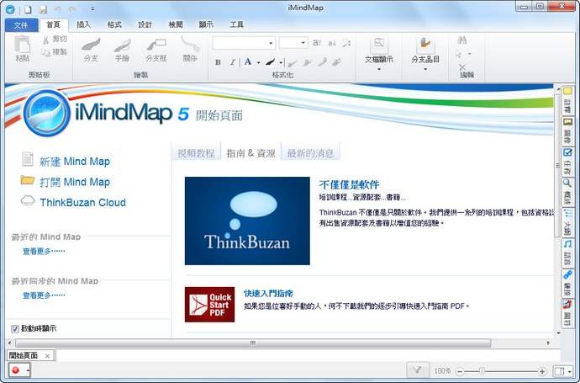Viewport: 580px width, 383px height.
Task: Click the Branch Art (分支品目) icon
Action: pyautogui.click(x=425, y=45)
